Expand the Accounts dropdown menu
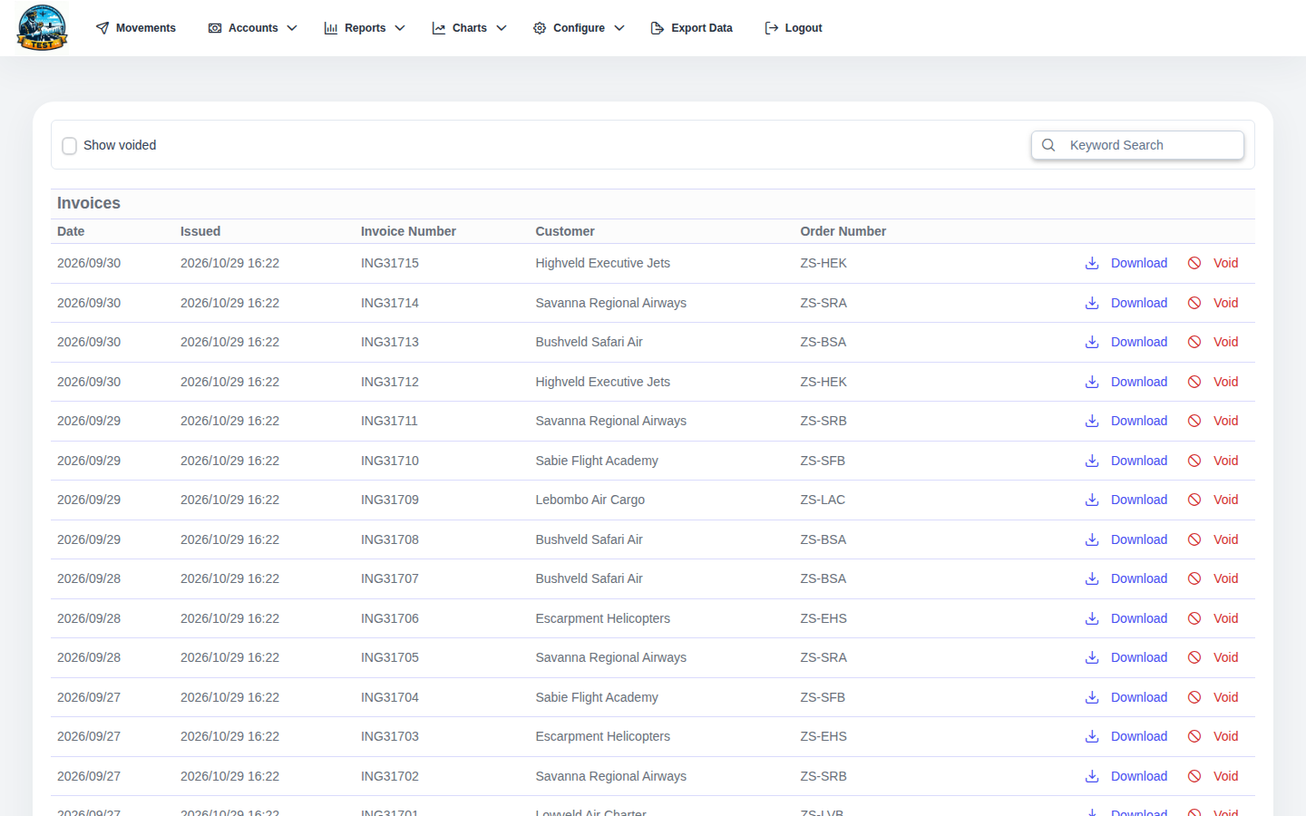Viewport: 1306px width, 816px height. pyautogui.click(x=253, y=28)
